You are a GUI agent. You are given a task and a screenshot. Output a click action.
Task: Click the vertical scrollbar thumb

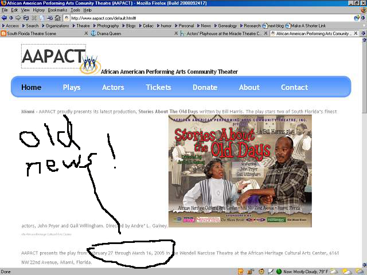pyautogui.click(x=365, y=77)
